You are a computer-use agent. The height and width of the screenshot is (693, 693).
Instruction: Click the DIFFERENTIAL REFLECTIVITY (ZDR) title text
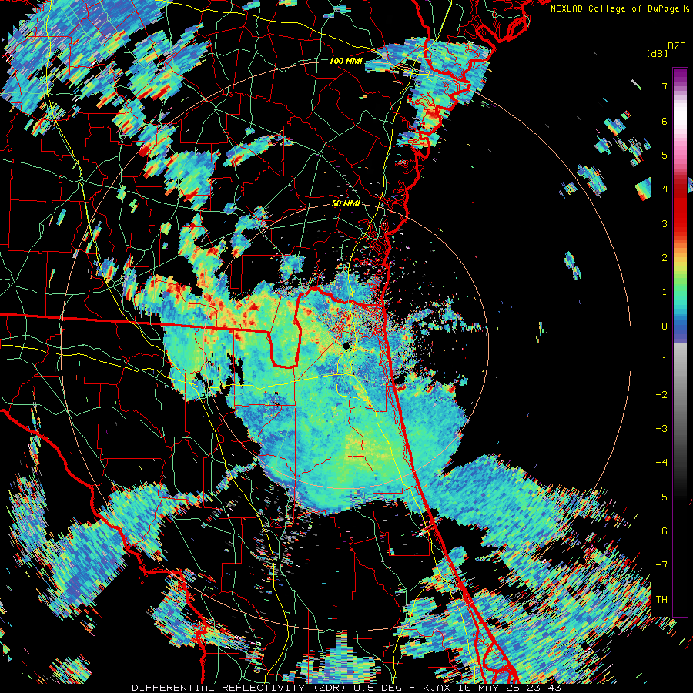[240, 688]
